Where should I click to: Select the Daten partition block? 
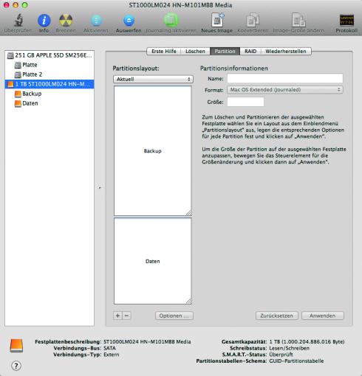[x=153, y=261]
